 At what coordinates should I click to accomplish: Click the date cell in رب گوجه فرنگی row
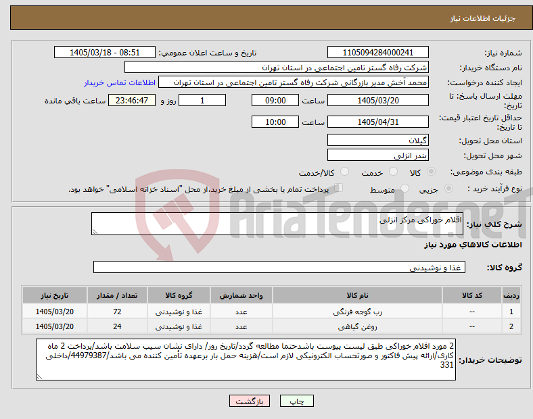pos(54,312)
